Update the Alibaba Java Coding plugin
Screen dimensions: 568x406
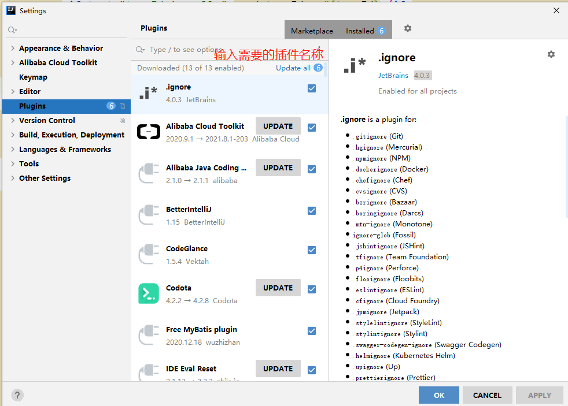point(278,167)
